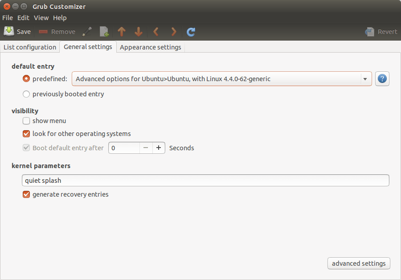Click the Save toolbar icon
This screenshot has width=401, height=280.
[x=9, y=31]
